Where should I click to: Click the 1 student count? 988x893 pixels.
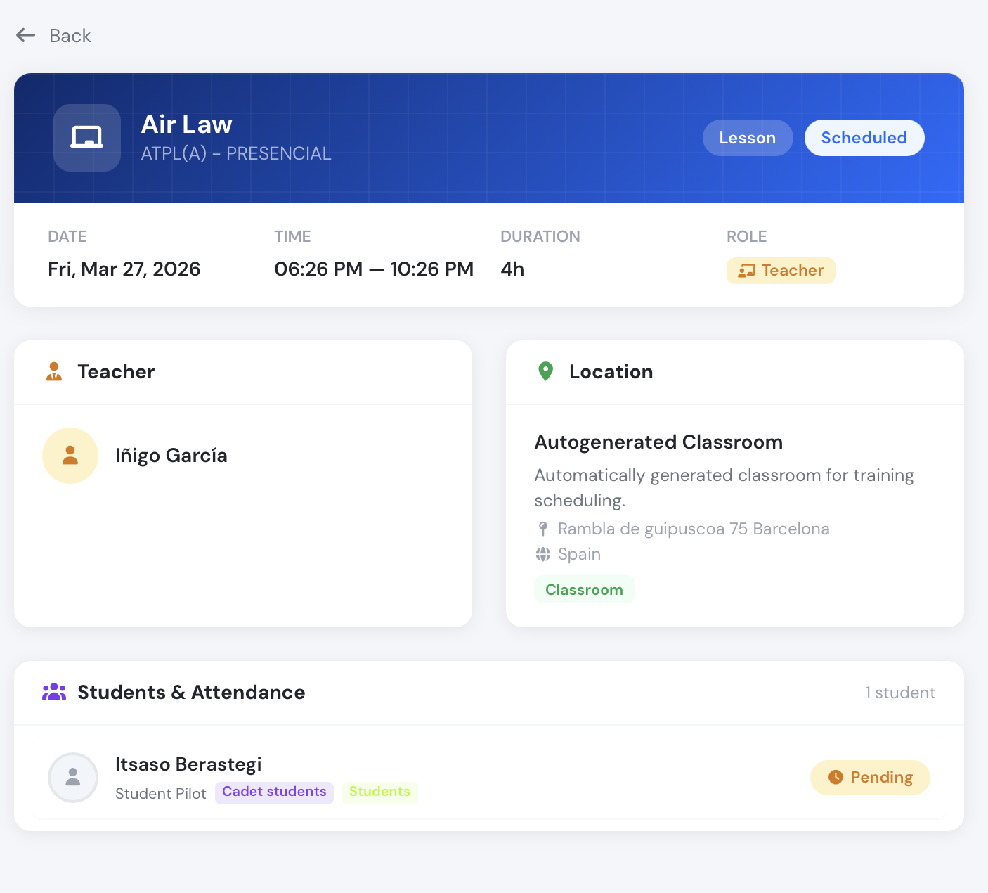coord(900,693)
